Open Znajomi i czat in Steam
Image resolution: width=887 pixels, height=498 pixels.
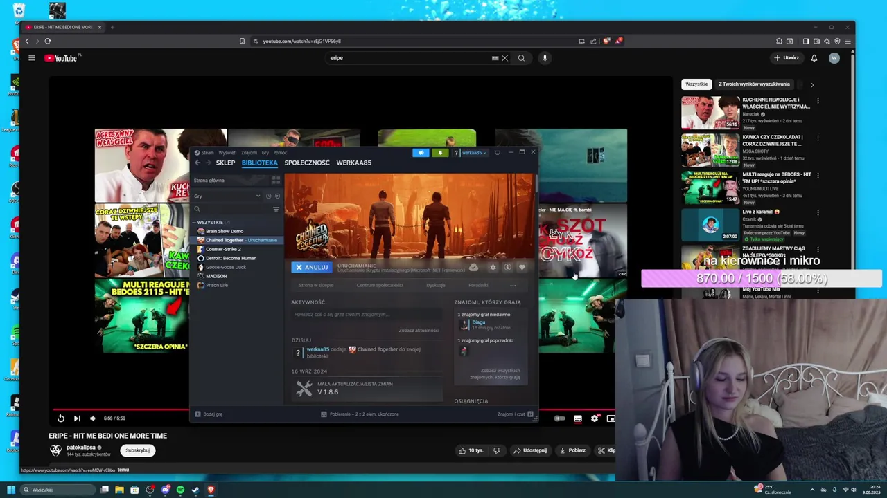pos(516,414)
